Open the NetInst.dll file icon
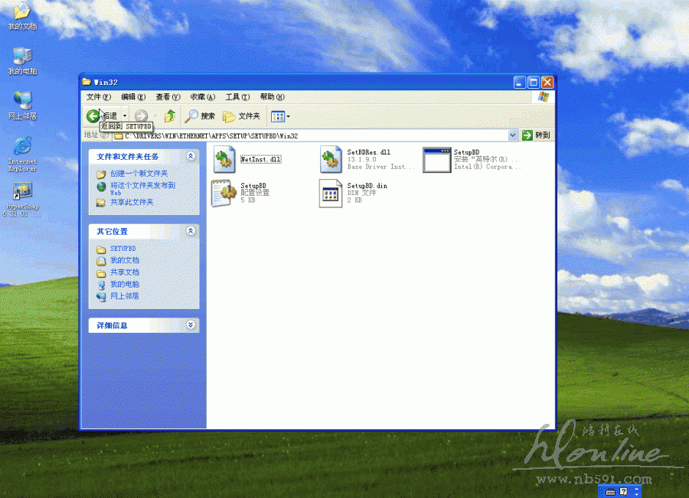This screenshot has width=689, height=498. 224,160
